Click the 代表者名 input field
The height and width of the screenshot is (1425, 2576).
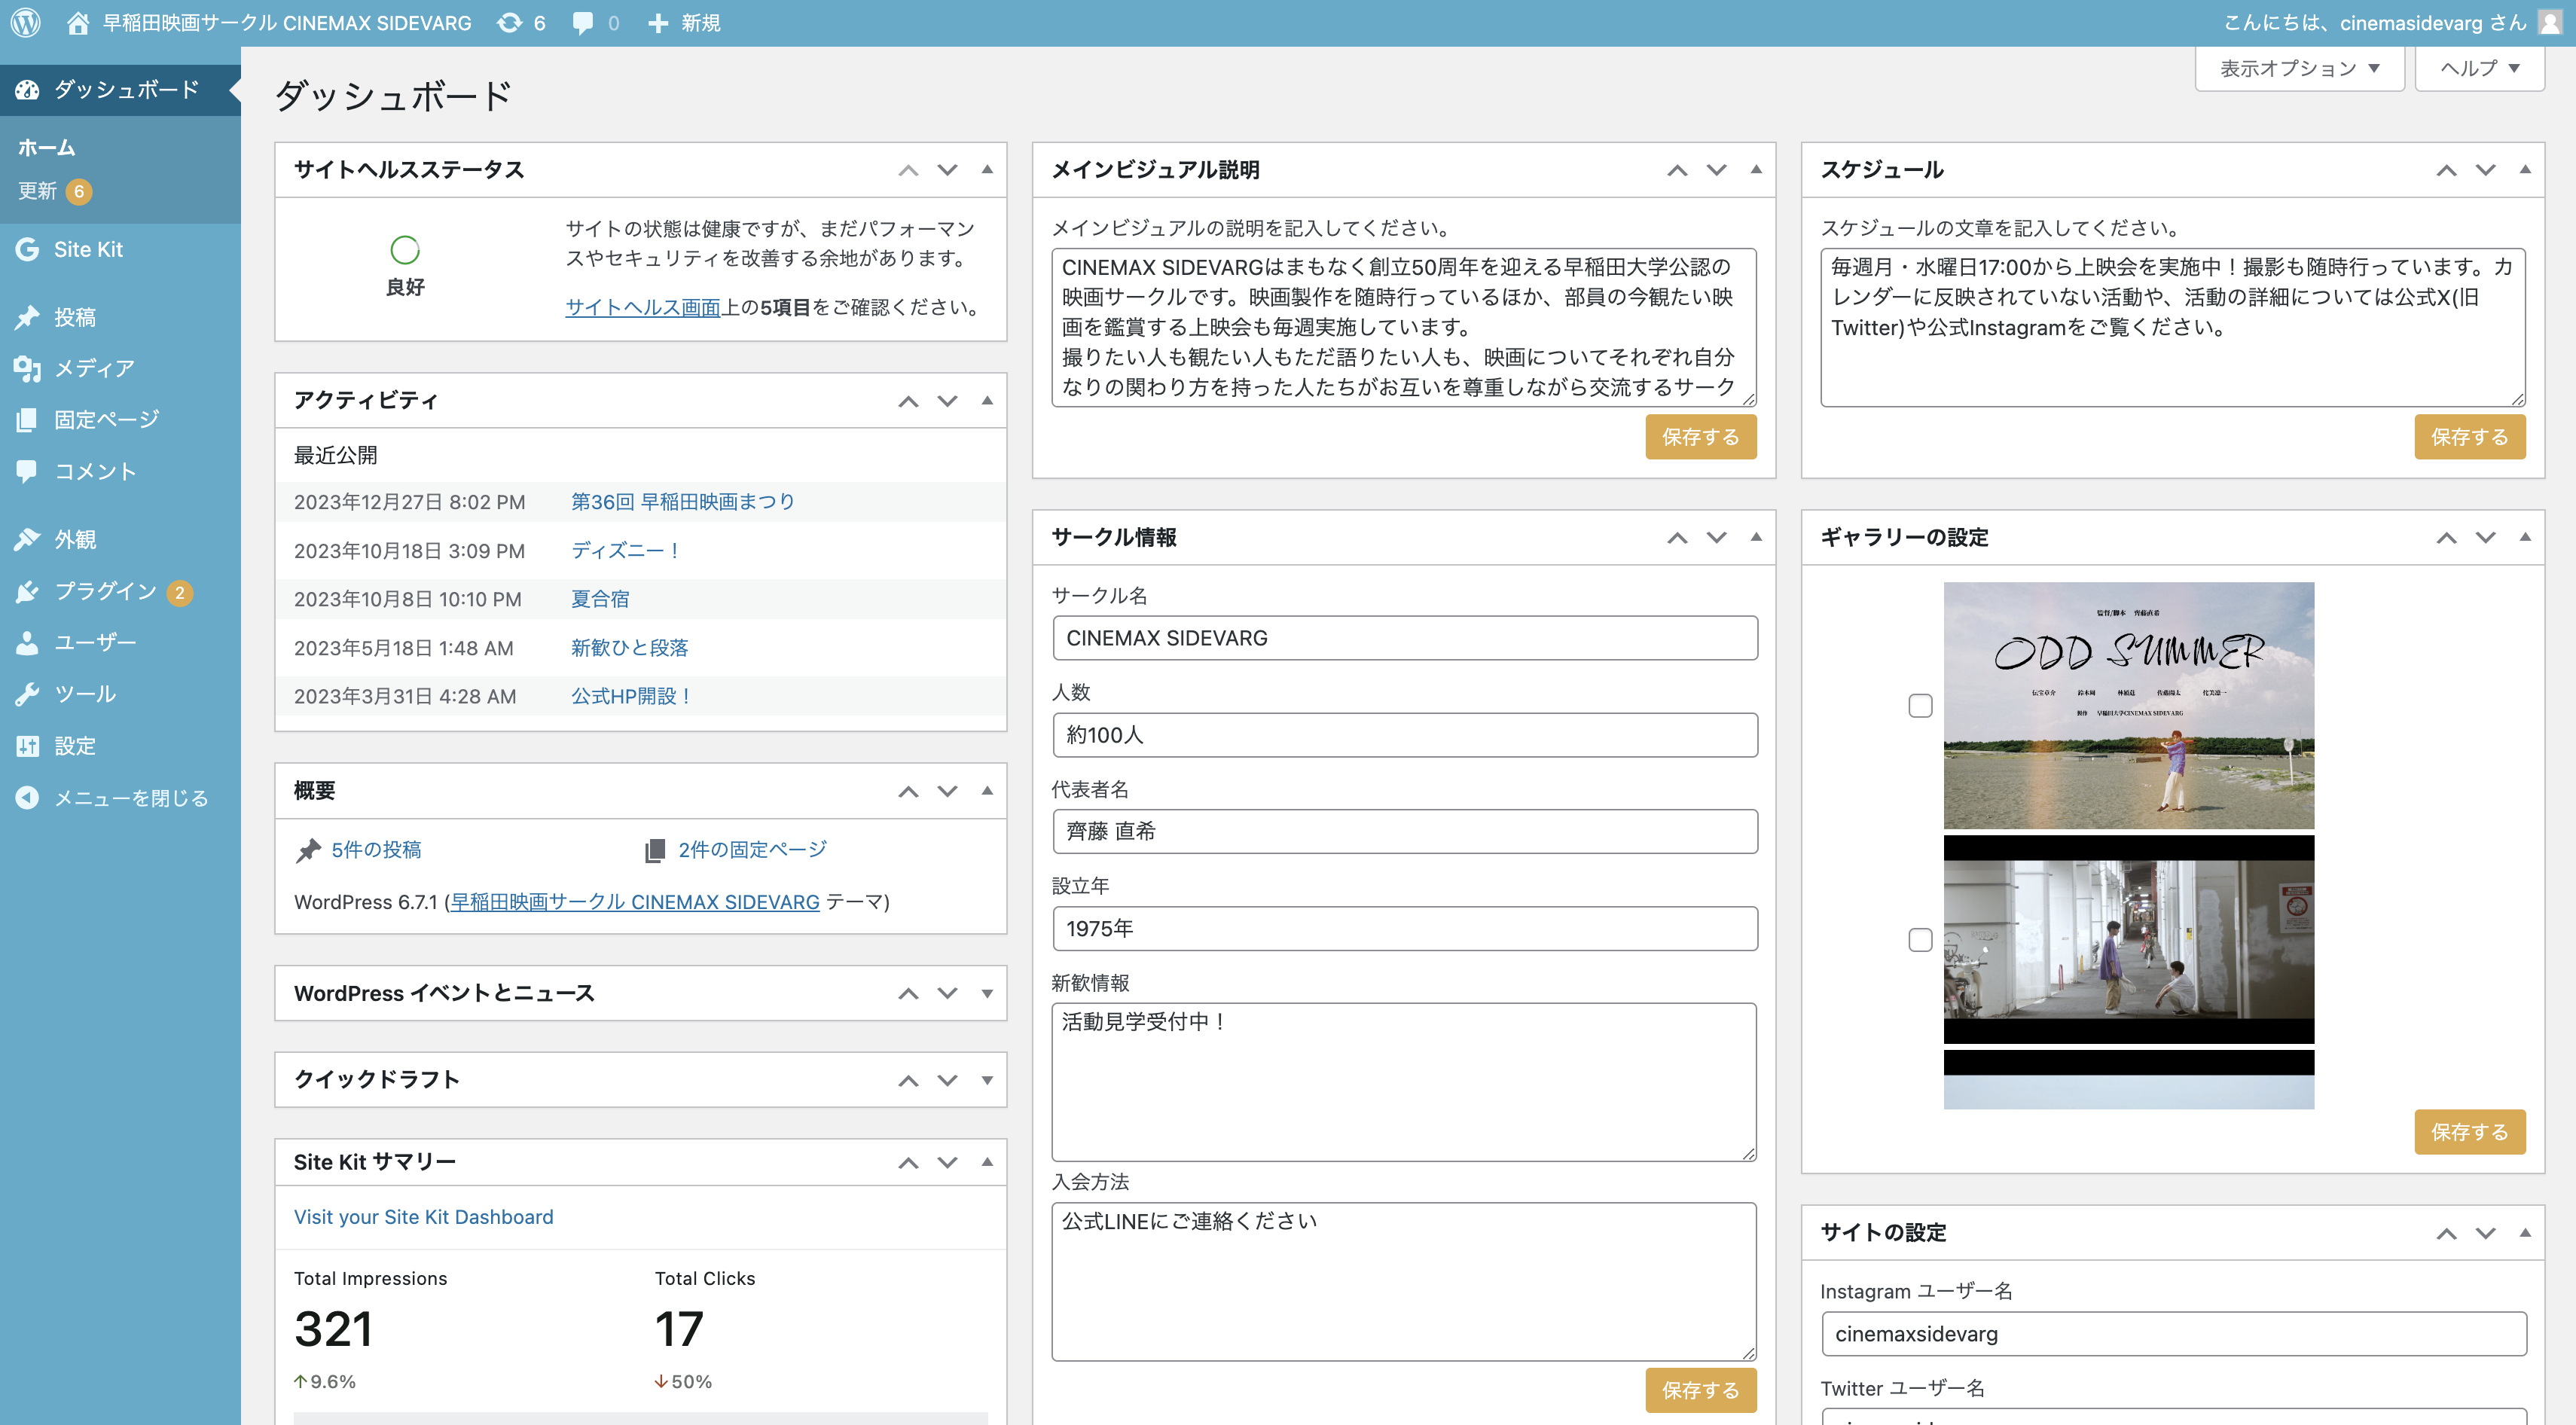pos(1404,831)
